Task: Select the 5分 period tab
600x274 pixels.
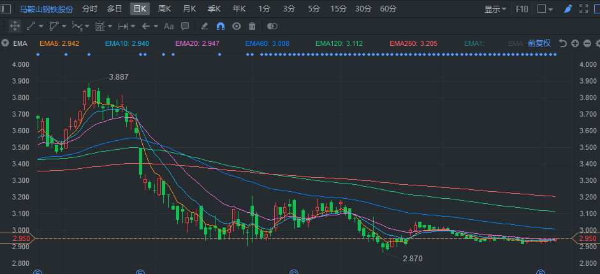Action: (x=314, y=9)
